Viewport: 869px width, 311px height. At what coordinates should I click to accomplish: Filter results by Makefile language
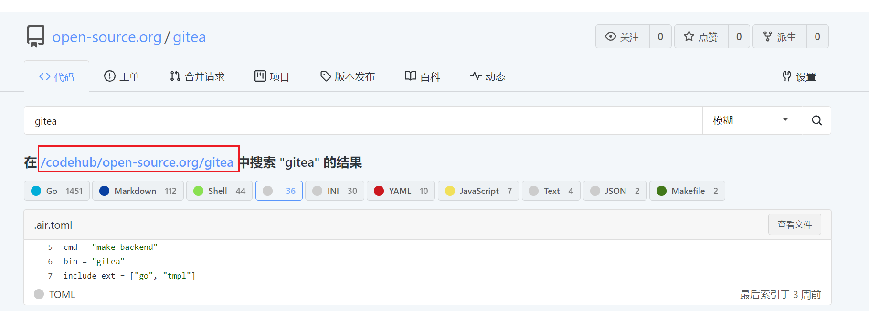click(x=687, y=191)
